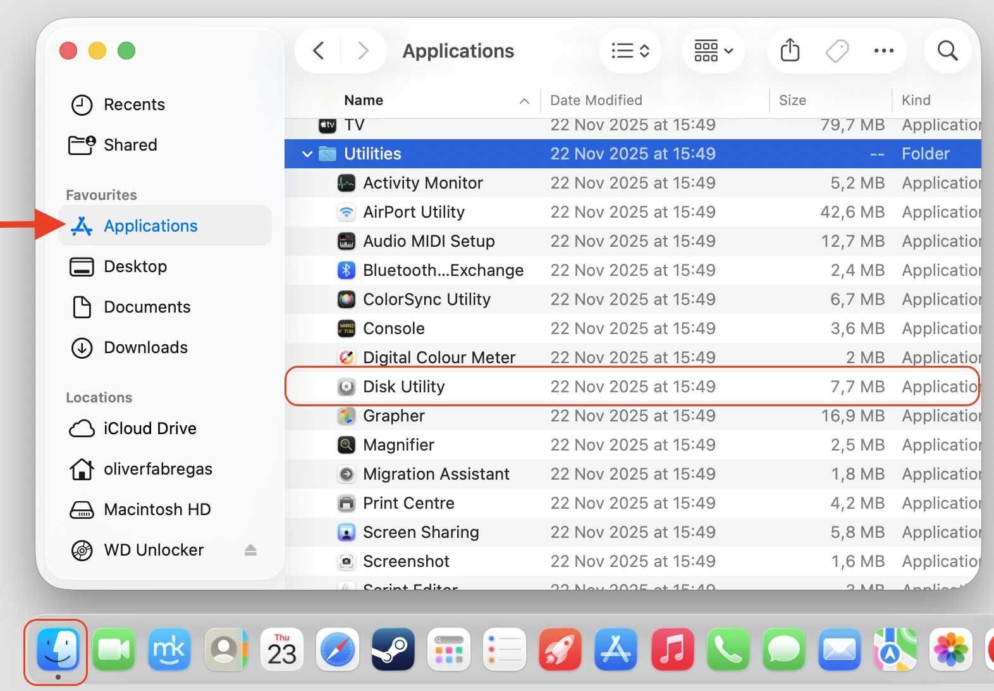Open Downloads in the sidebar
This screenshot has height=691, width=994.
coord(166,347)
